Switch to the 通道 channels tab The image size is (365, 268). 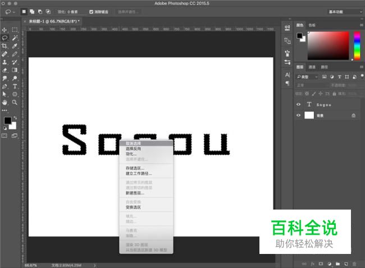tap(312, 67)
